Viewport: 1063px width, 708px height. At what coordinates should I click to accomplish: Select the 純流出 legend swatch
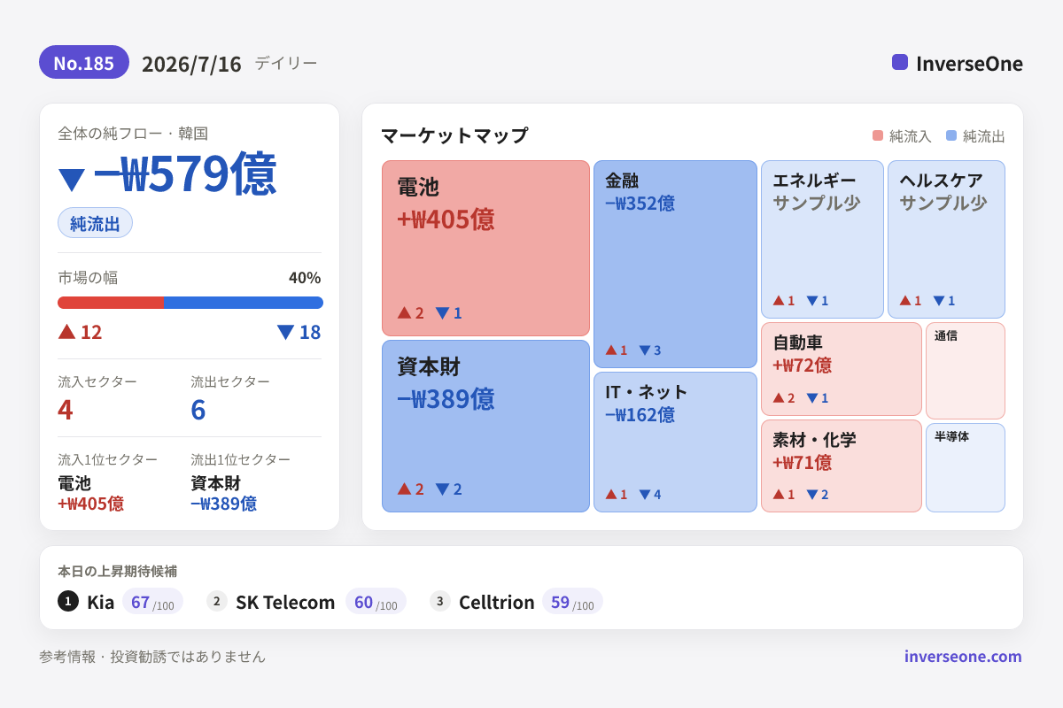point(951,135)
